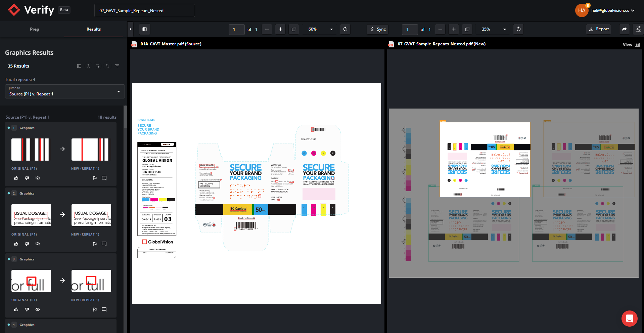Screen dimensions: 644x333
Task: Toggle the View split layout
Action: 637,45
